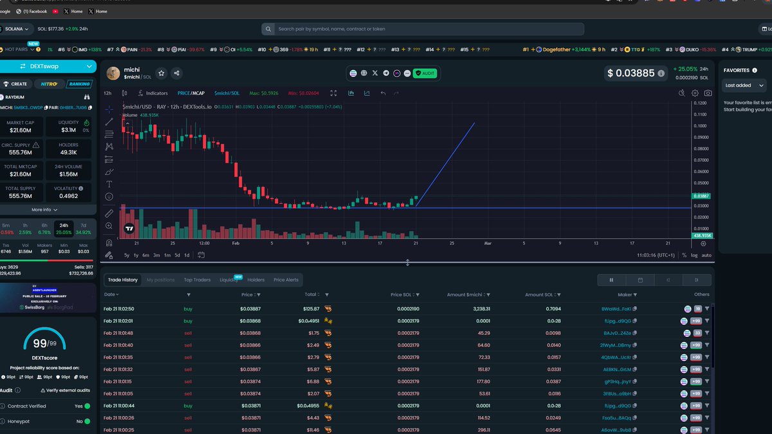The image size is (772, 434).
Task: Switch to My positions tab
Action: tap(160, 280)
